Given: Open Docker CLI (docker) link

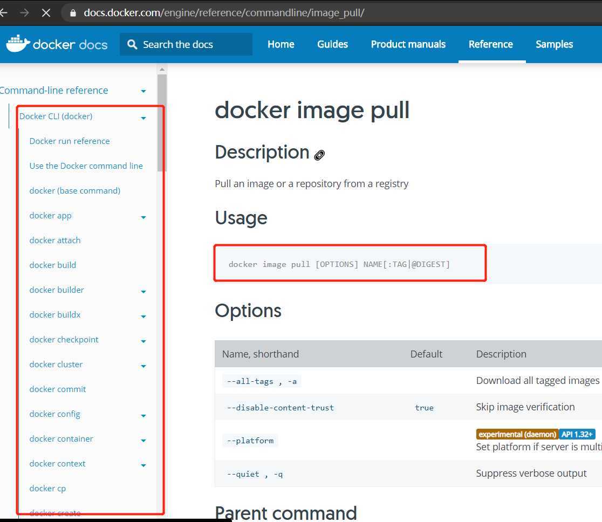Looking at the screenshot, I should tap(56, 116).
